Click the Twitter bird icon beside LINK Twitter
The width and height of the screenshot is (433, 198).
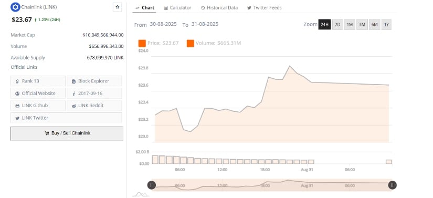point(17,118)
